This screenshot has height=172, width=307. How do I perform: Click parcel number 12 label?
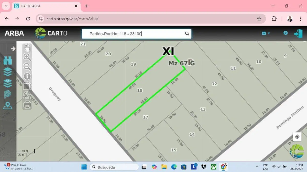pos(214,84)
